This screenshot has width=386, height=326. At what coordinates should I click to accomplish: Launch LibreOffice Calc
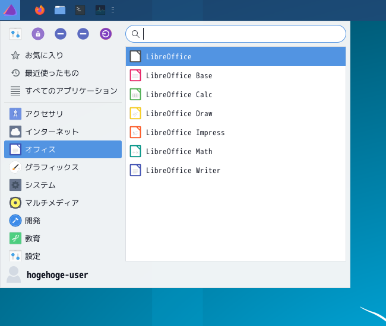(236, 94)
